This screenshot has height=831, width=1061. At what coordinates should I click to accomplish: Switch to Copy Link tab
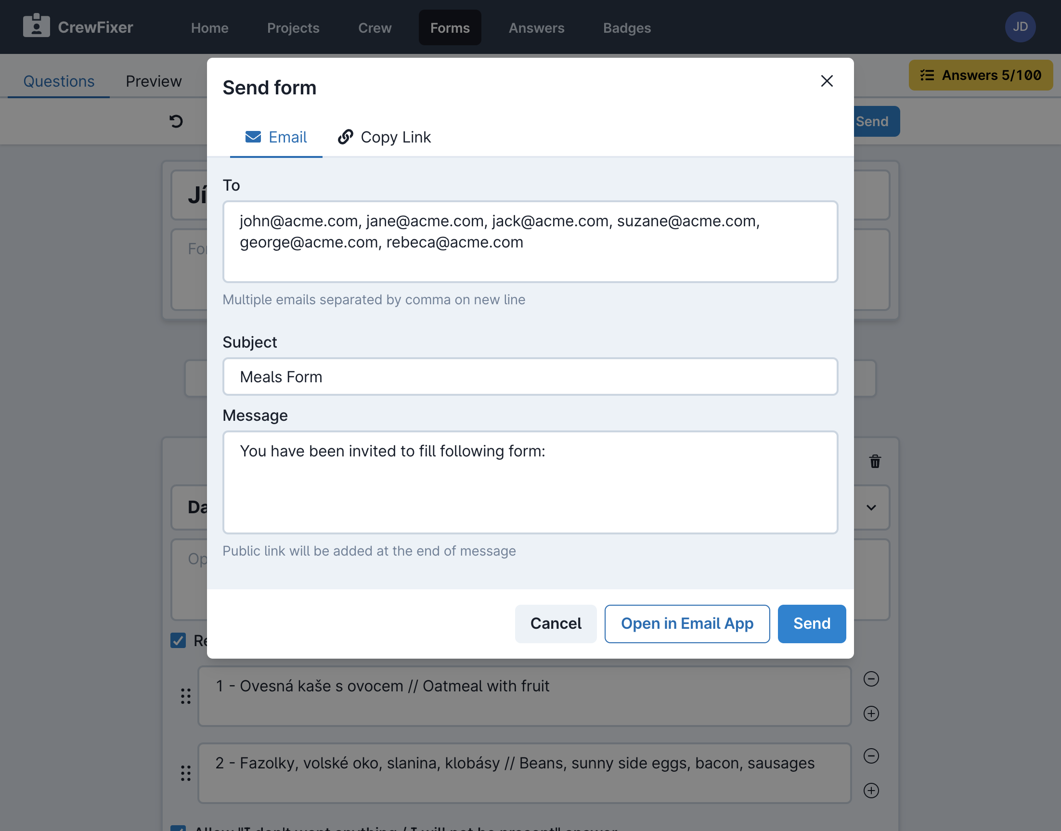click(384, 137)
